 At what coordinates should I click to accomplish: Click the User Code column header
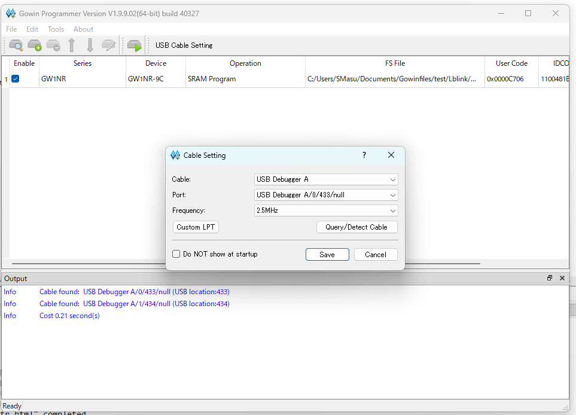click(512, 63)
